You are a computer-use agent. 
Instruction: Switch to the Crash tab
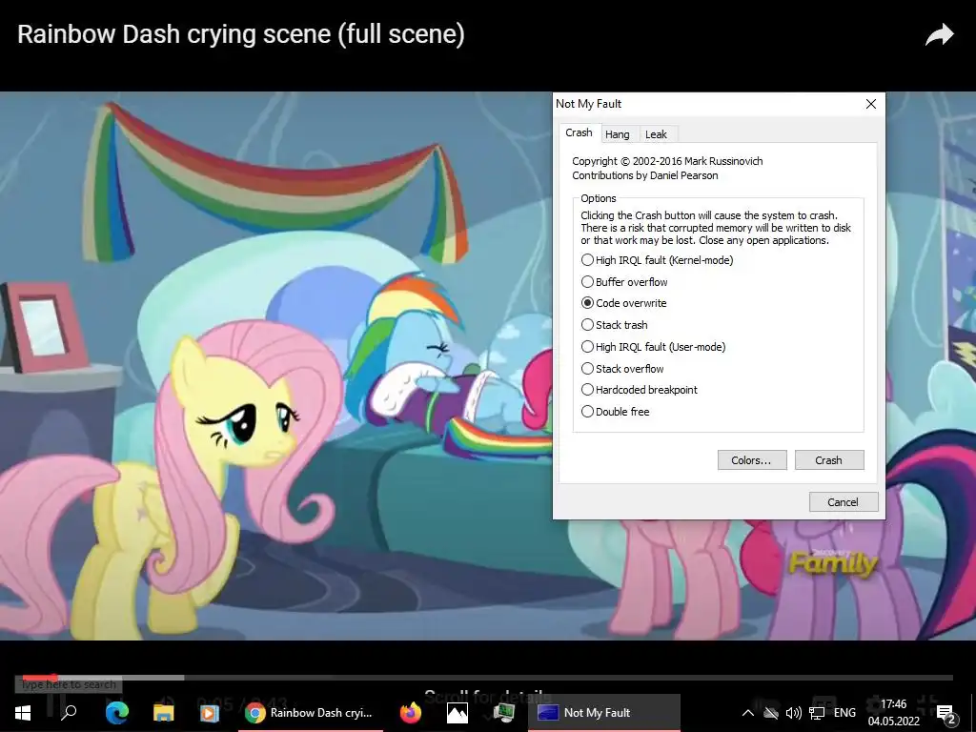coord(579,132)
